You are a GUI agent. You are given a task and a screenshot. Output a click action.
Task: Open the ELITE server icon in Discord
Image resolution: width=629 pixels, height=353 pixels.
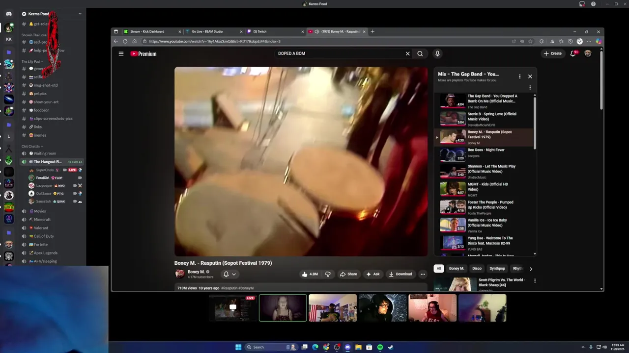9,183
